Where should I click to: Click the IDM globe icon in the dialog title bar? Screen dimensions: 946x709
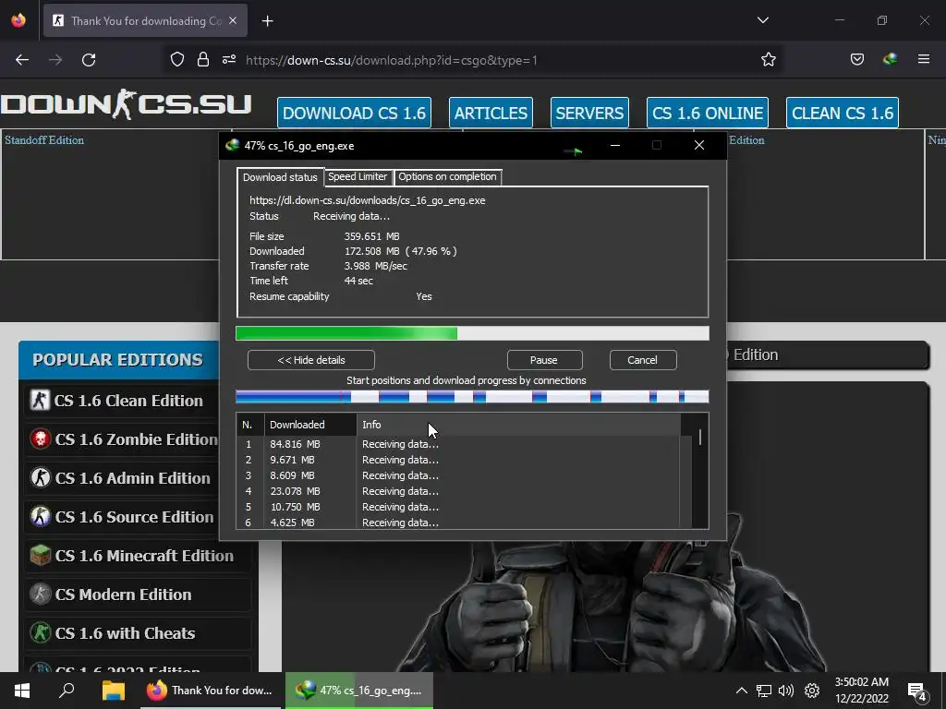click(x=232, y=145)
